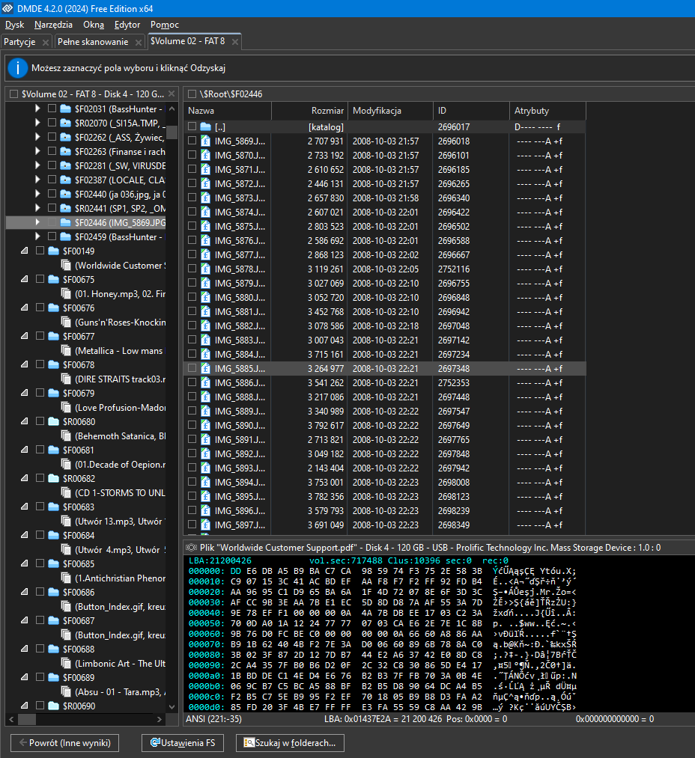
Task: Click the folder icon of $F00681
Action: point(54,450)
